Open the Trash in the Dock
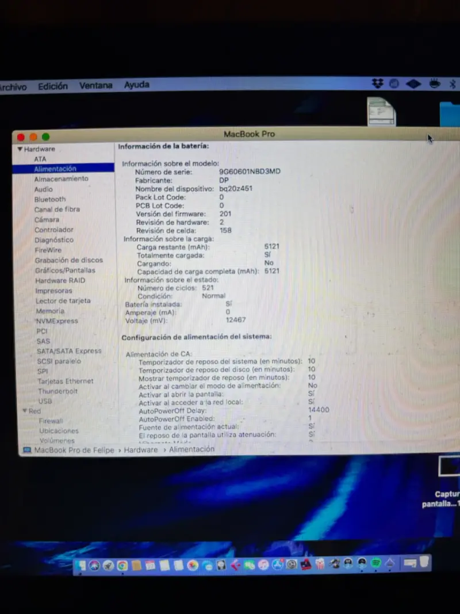The width and height of the screenshot is (460, 614). click(424, 562)
